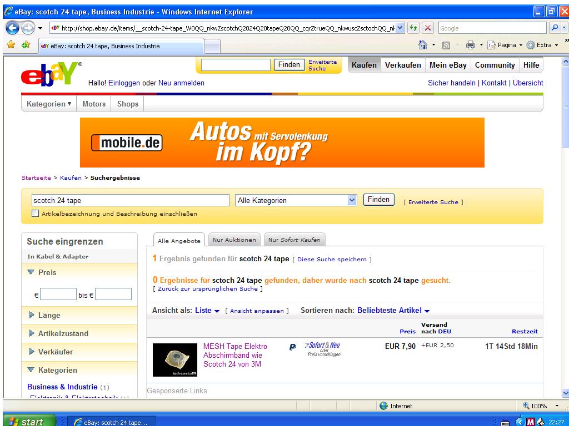Open the MESH Tape item thumbnail
569x426 pixels.
(x=175, y=359)
